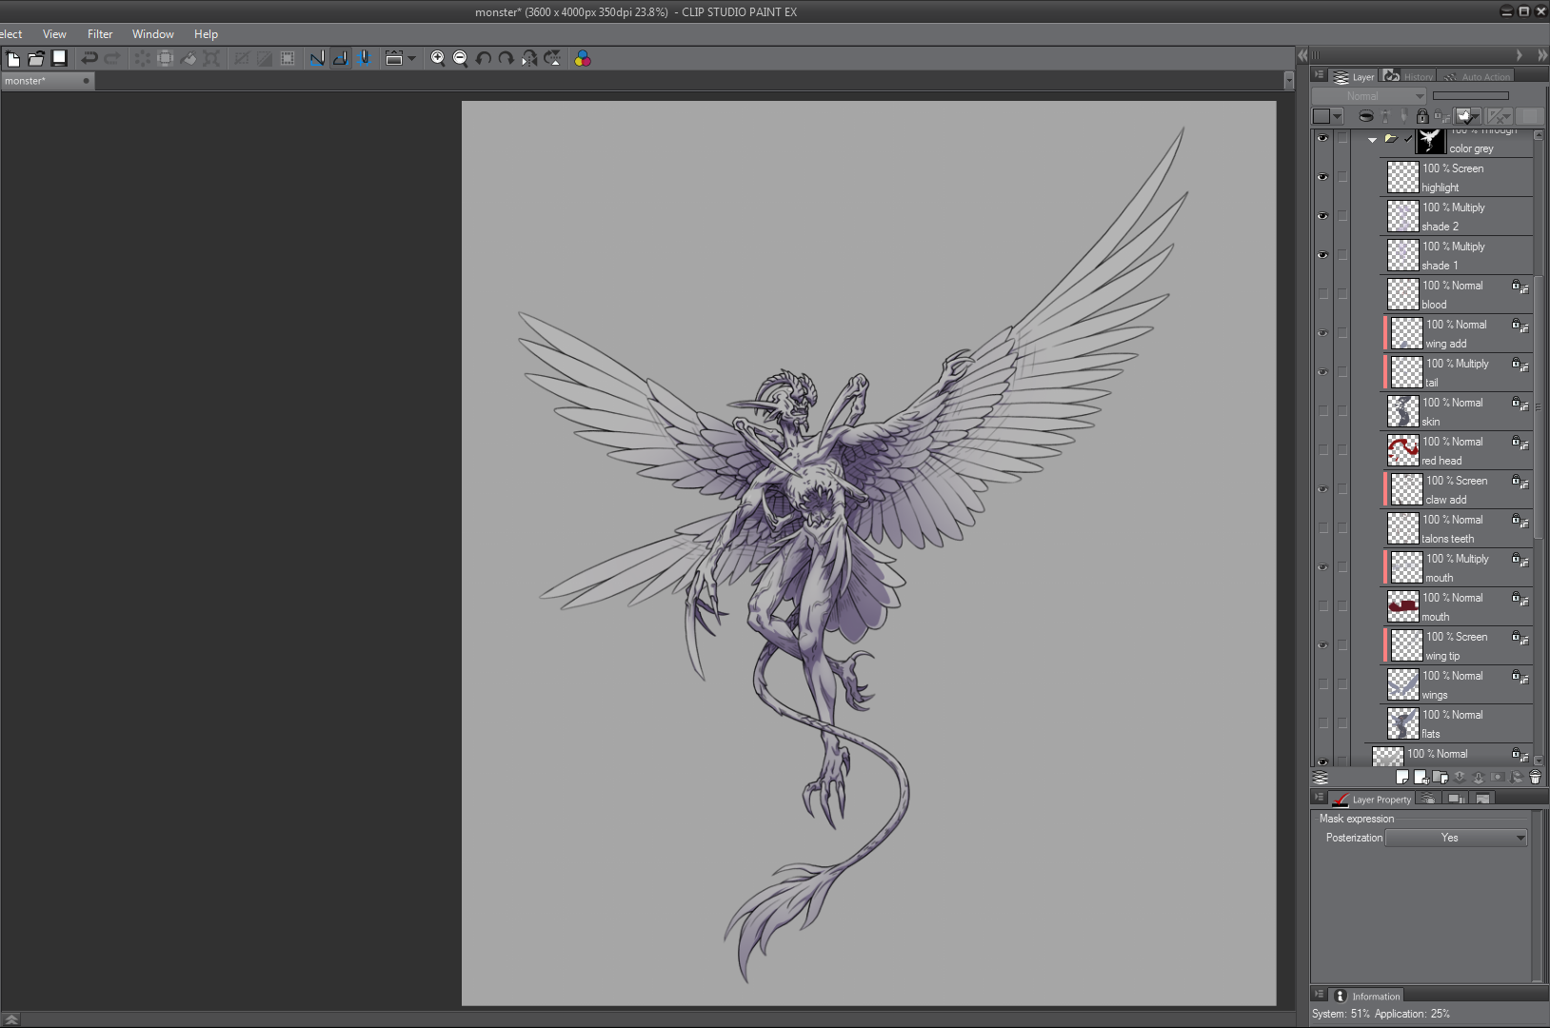The width and height of the screenshot is (1550, 1028).
Task: Click the skin layer thumbnail
Action: coord(1402,411)
